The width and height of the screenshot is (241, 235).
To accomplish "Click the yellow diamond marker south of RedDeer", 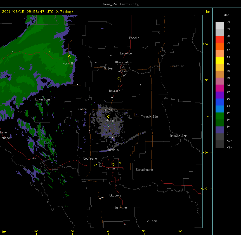I will (119, 78).
